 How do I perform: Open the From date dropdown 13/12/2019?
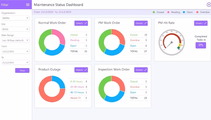[15, 51]
